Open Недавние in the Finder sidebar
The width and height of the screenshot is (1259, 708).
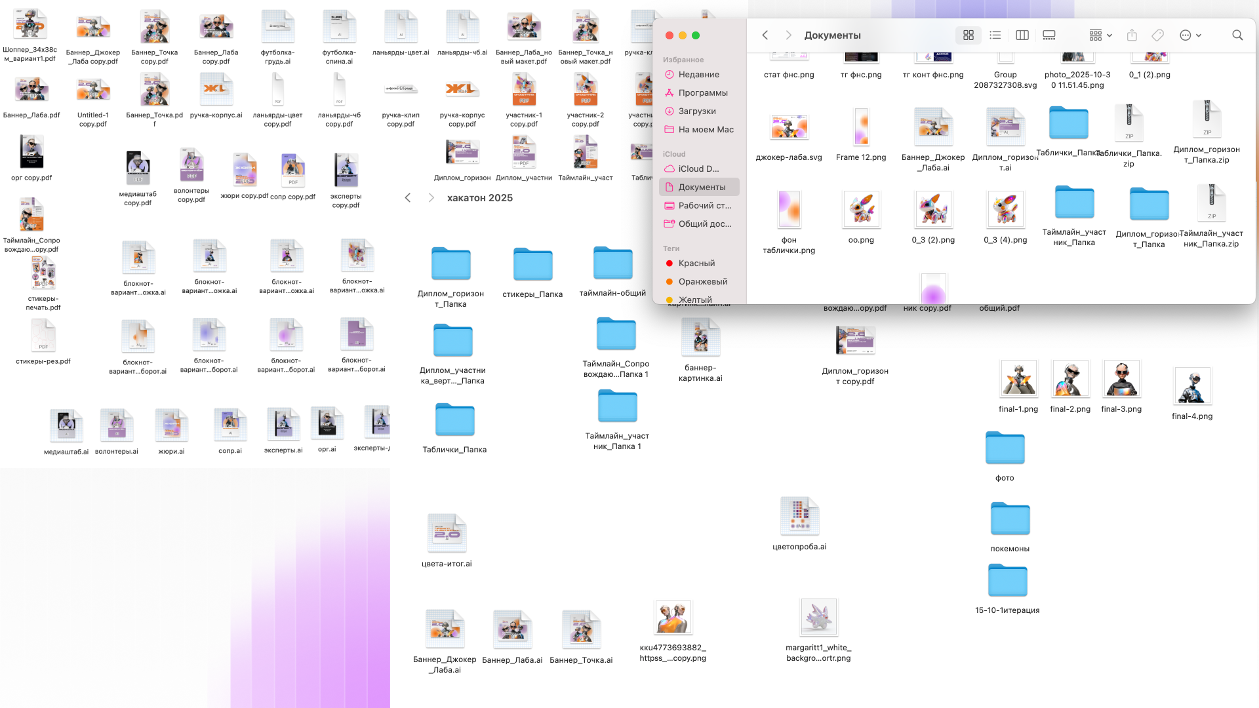coord(698,75)
